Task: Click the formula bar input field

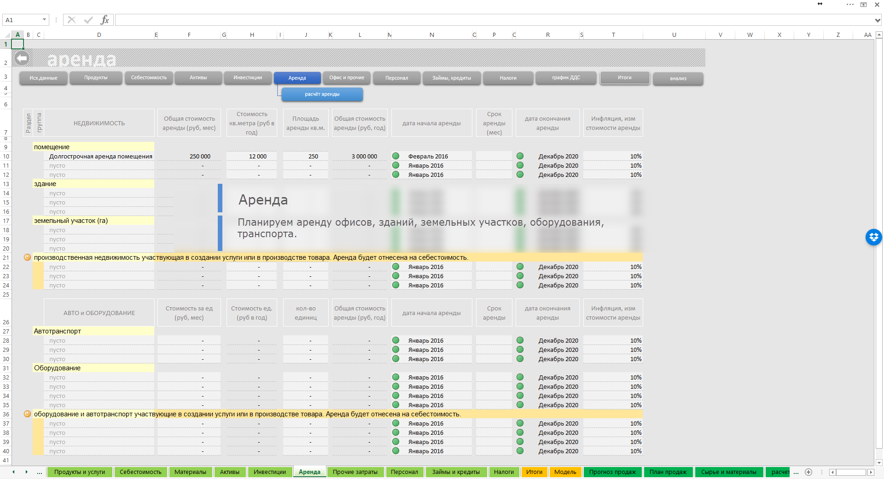Action: click(494, 20)
